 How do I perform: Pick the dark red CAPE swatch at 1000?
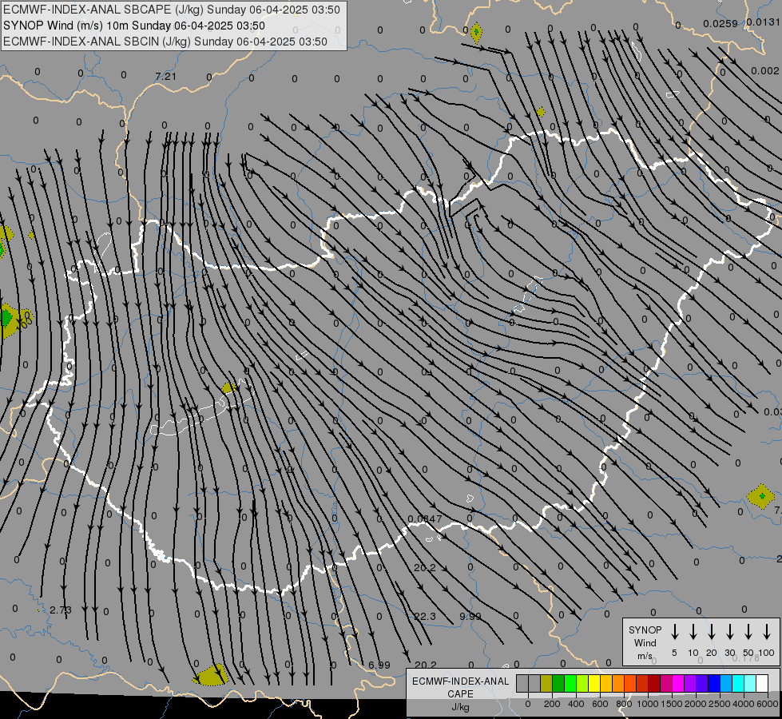click(x=654, y=684)
